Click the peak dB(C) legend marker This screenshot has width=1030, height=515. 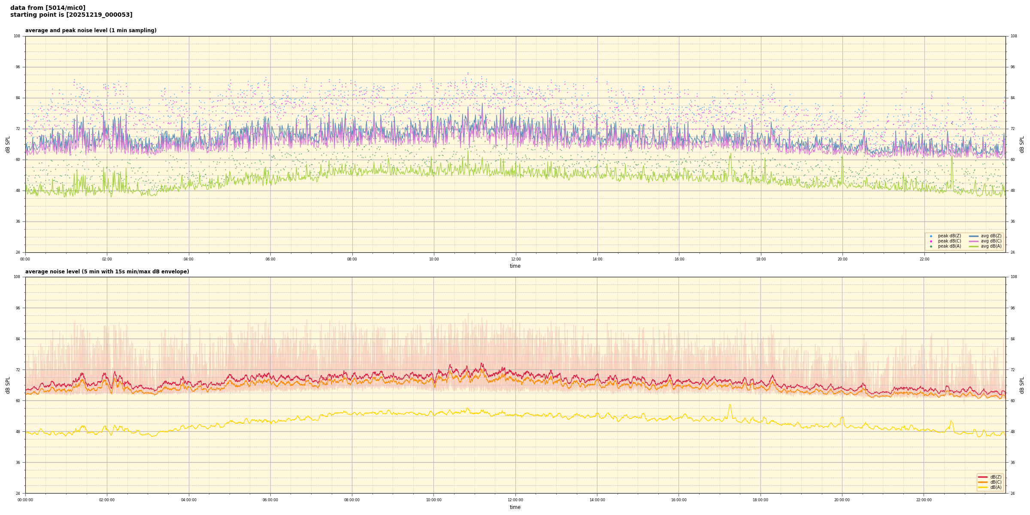931,241
